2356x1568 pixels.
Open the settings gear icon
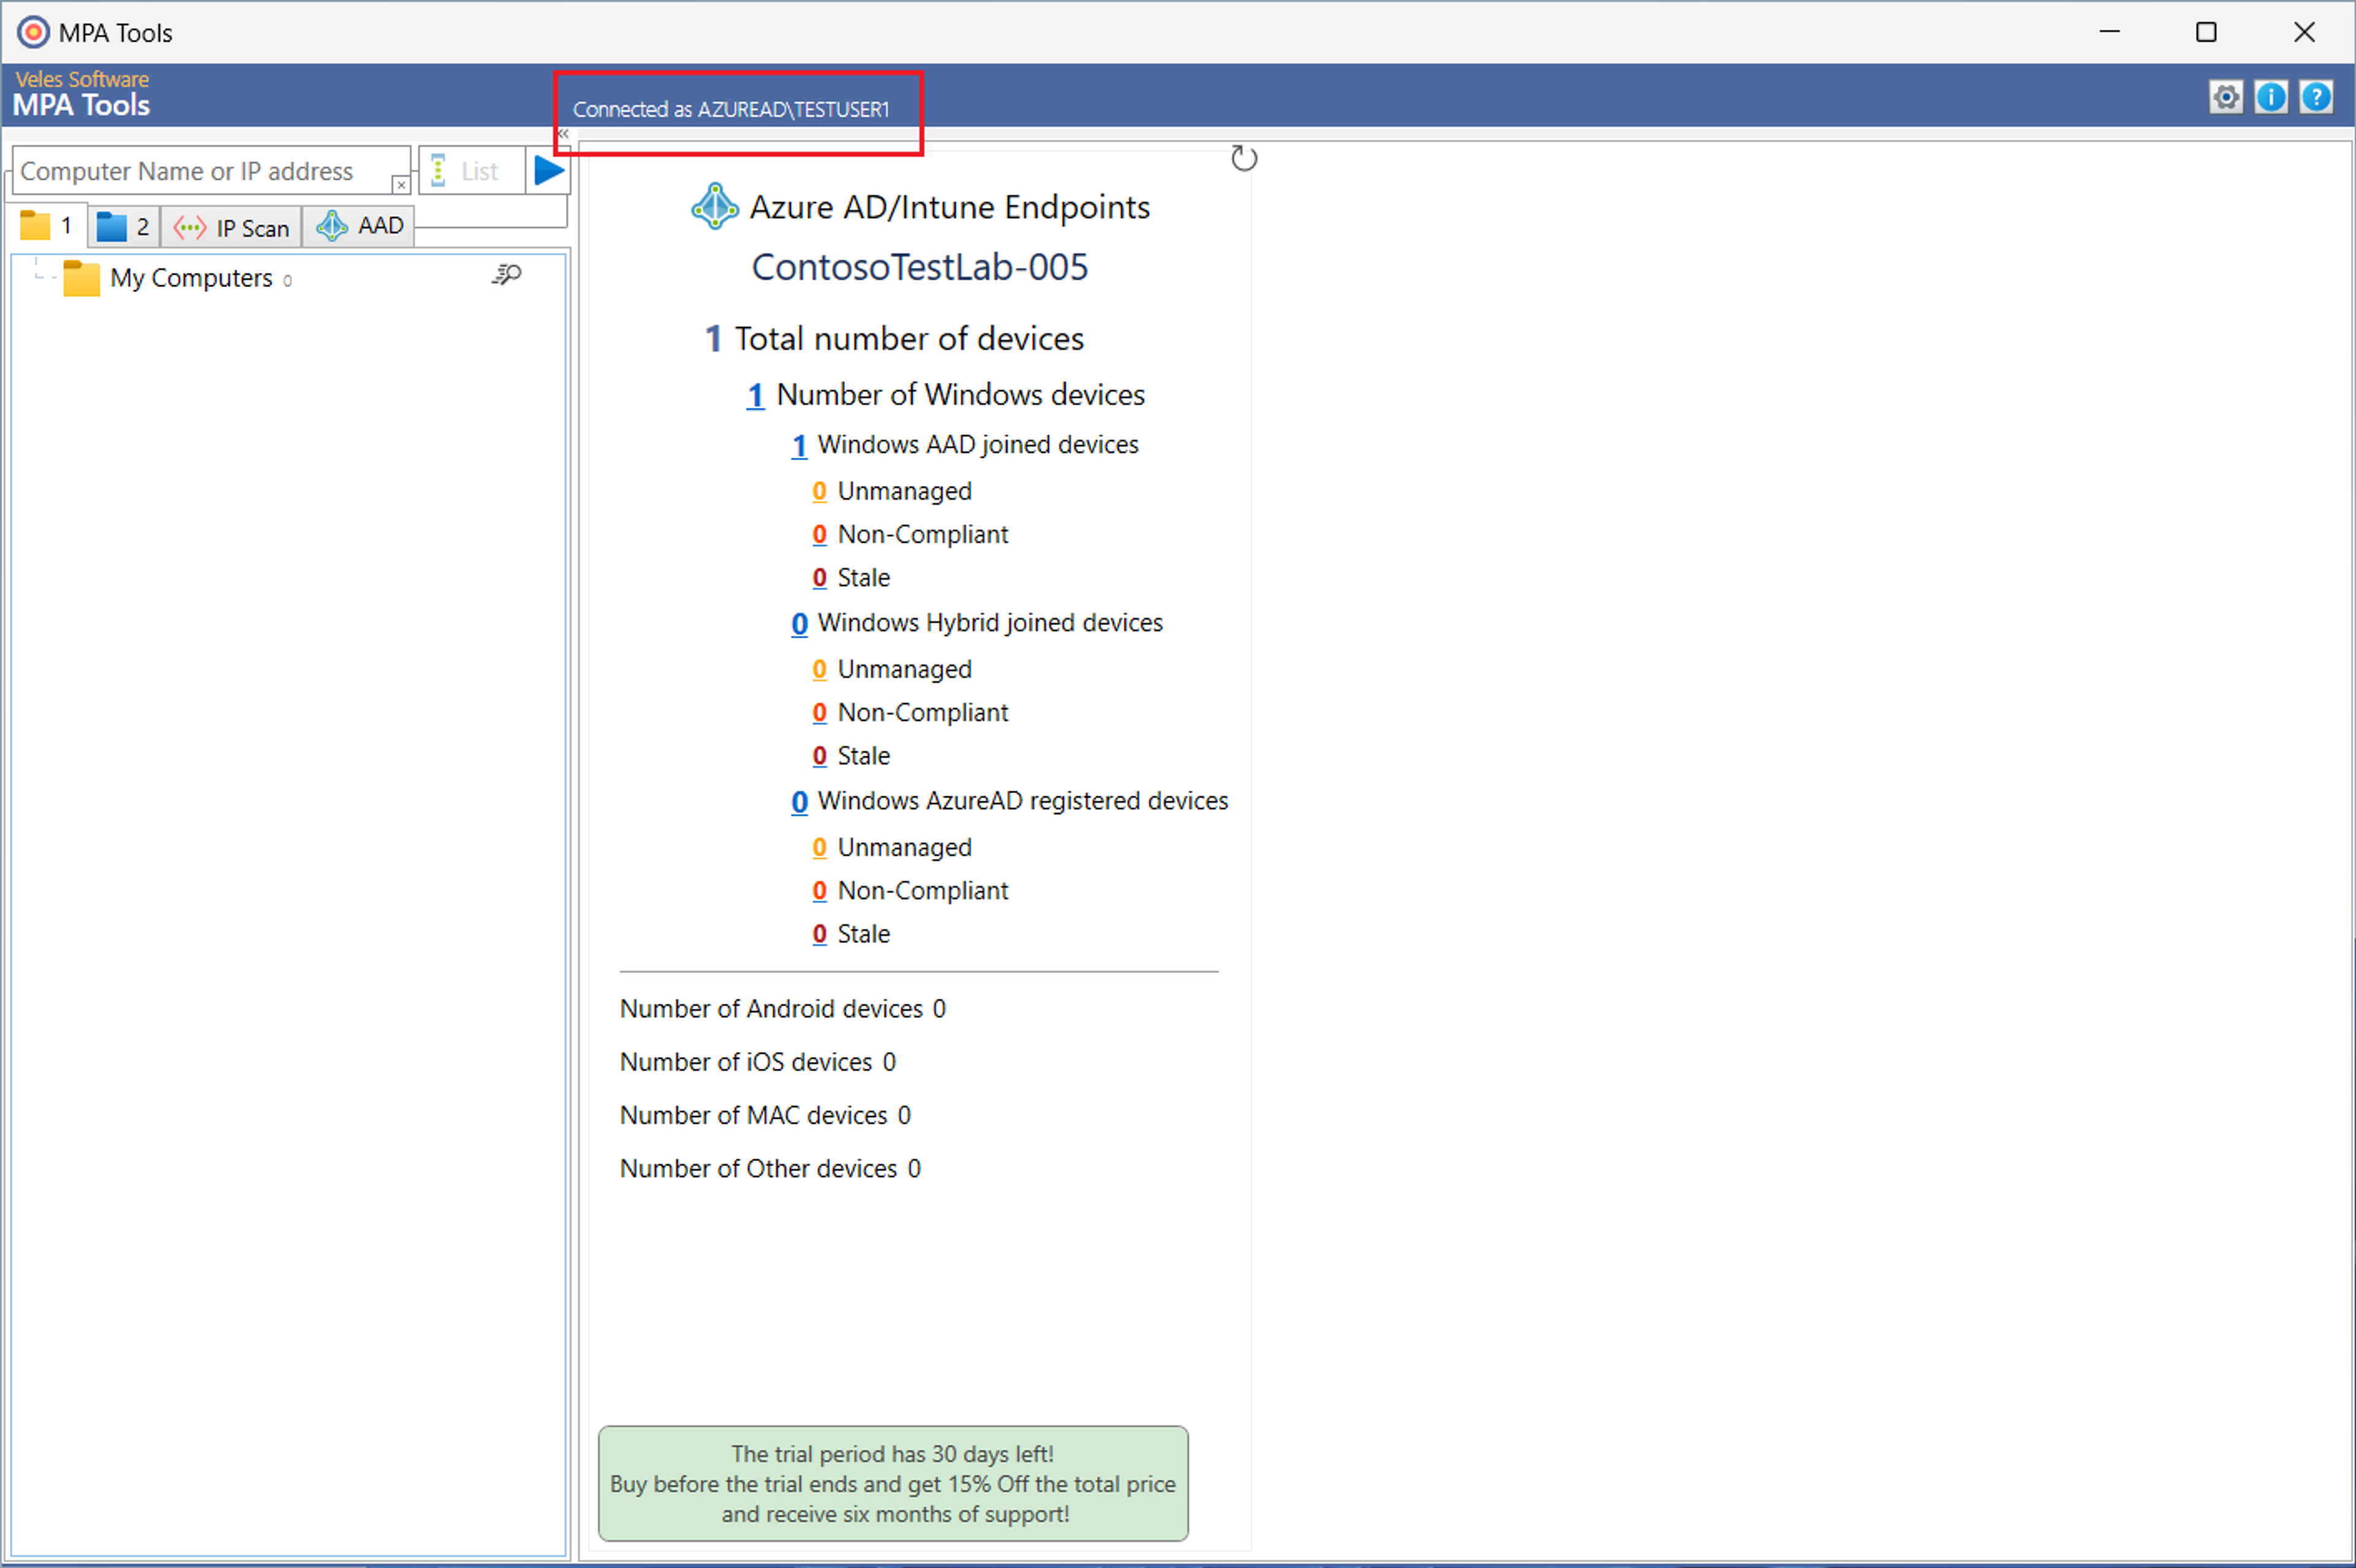click(2226, 97)
